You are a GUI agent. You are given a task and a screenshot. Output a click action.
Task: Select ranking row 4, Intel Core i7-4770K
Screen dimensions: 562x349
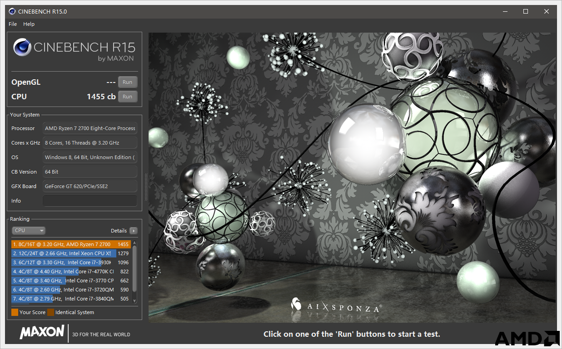click(71, 271)
